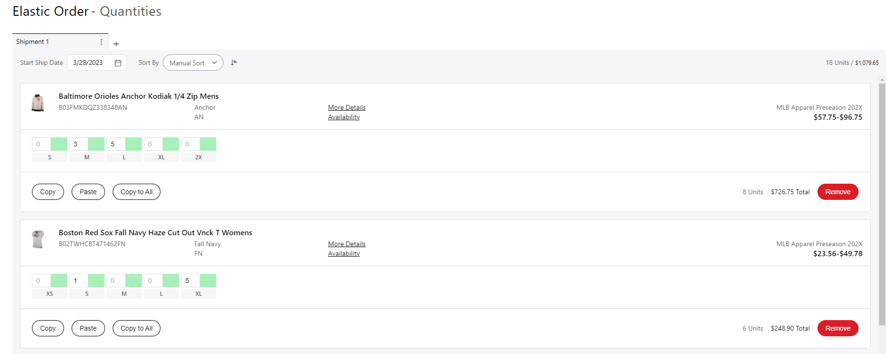Copy quantities for the Baltimore Orioles item

pyautogui.click(x=48, y=192)
